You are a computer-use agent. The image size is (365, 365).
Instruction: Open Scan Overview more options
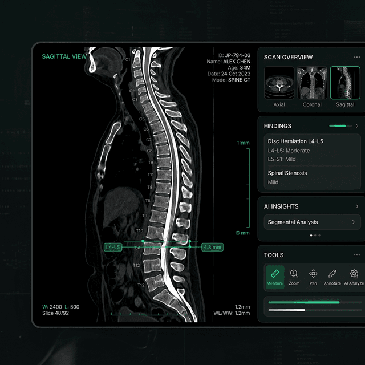tap(357, 57)
